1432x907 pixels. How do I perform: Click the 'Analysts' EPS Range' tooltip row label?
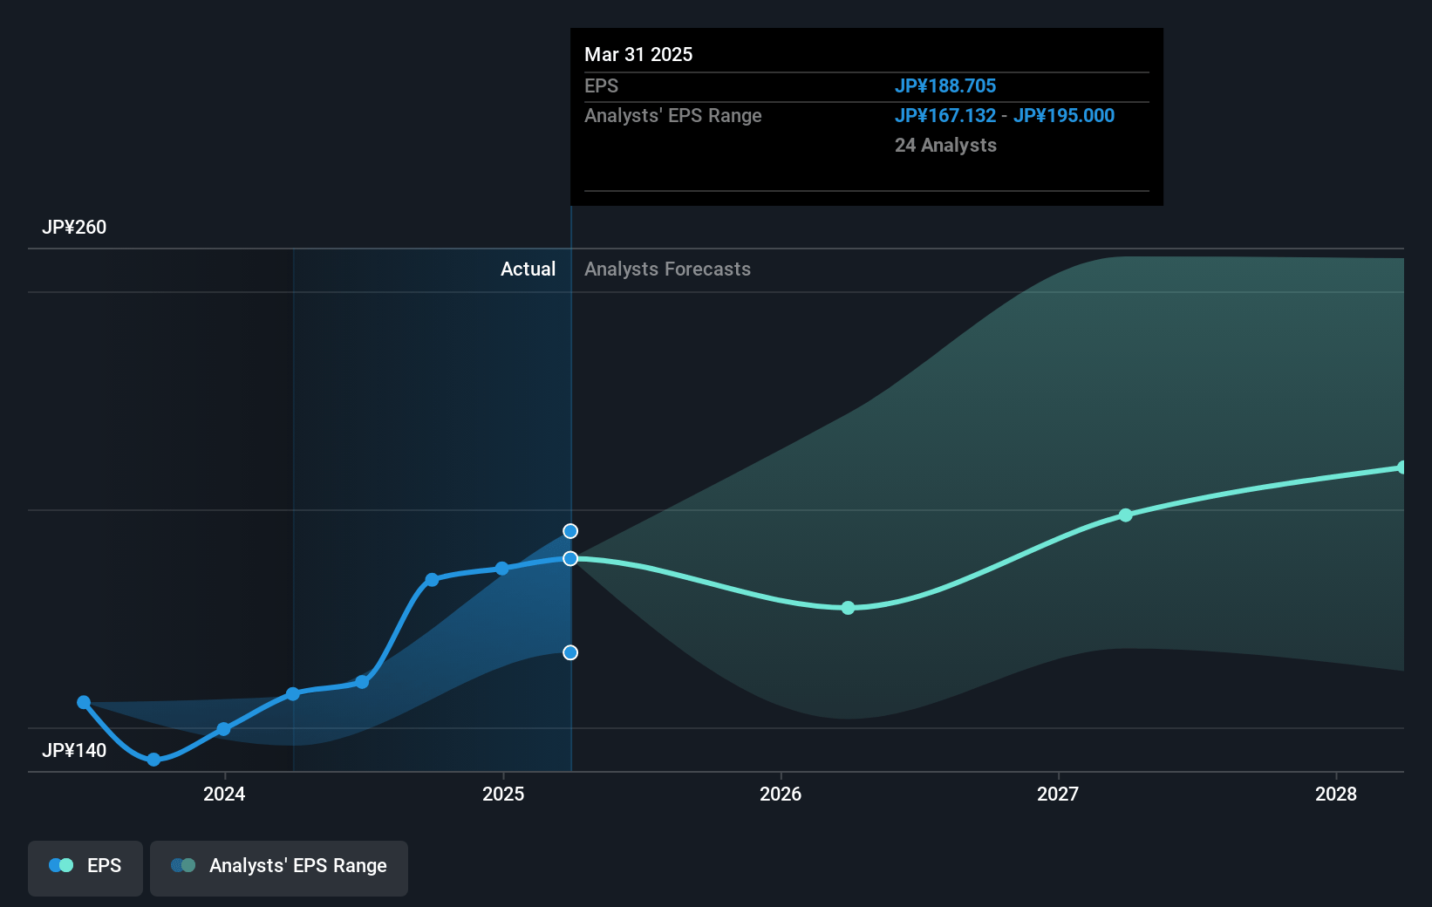coord(673,115)
